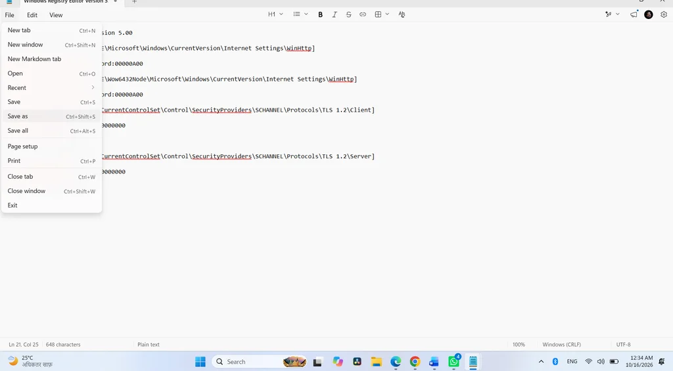Open DaVinci Resolve from the taskbar

(x=357, y=362)
